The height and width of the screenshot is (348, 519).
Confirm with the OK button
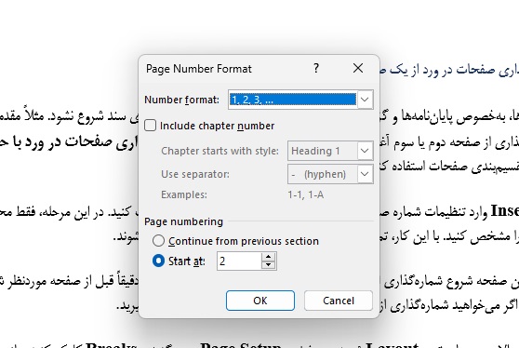point(260,301)
